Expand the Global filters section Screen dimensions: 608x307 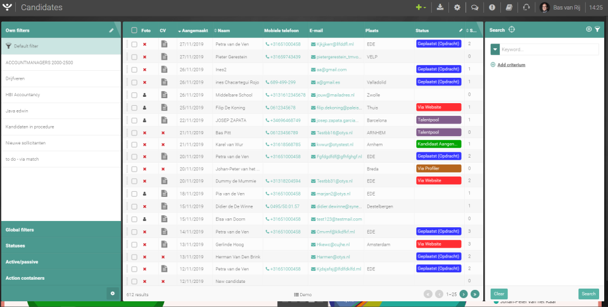tap(61, 230)
